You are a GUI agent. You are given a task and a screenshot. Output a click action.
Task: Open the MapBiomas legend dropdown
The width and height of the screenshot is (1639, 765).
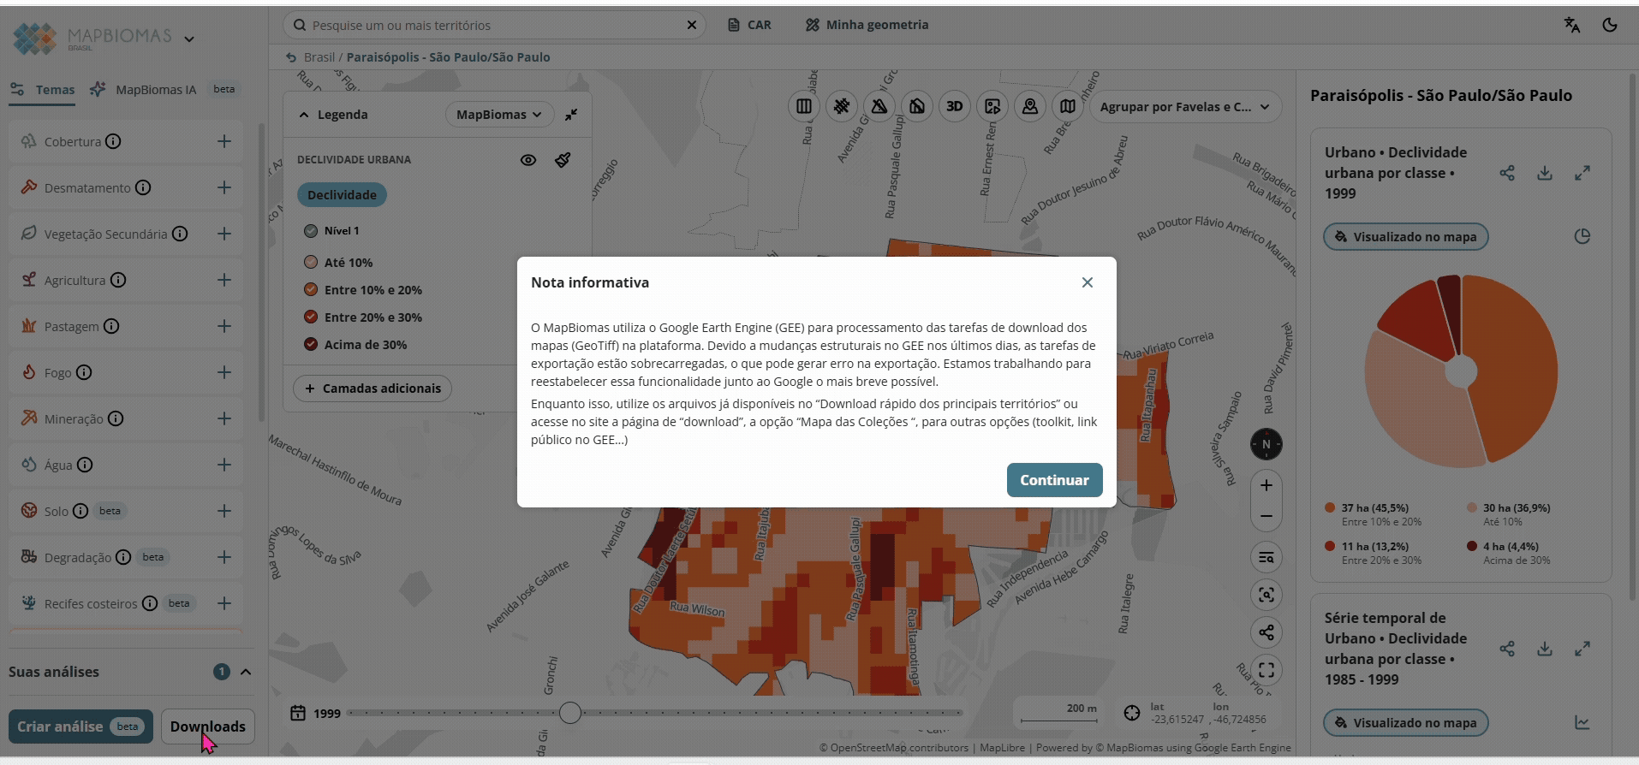coord(499,115)
